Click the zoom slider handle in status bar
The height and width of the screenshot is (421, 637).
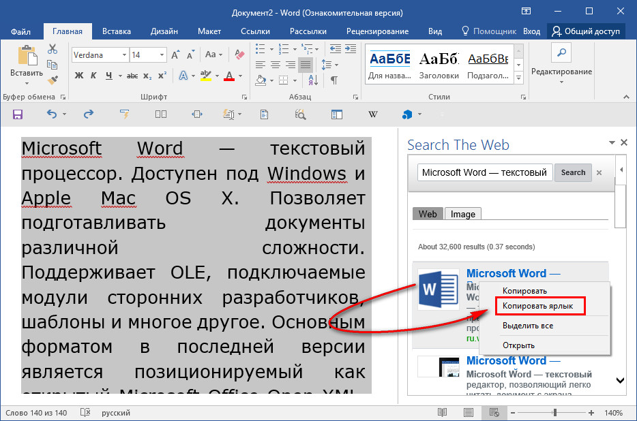(x=554, y=412)
